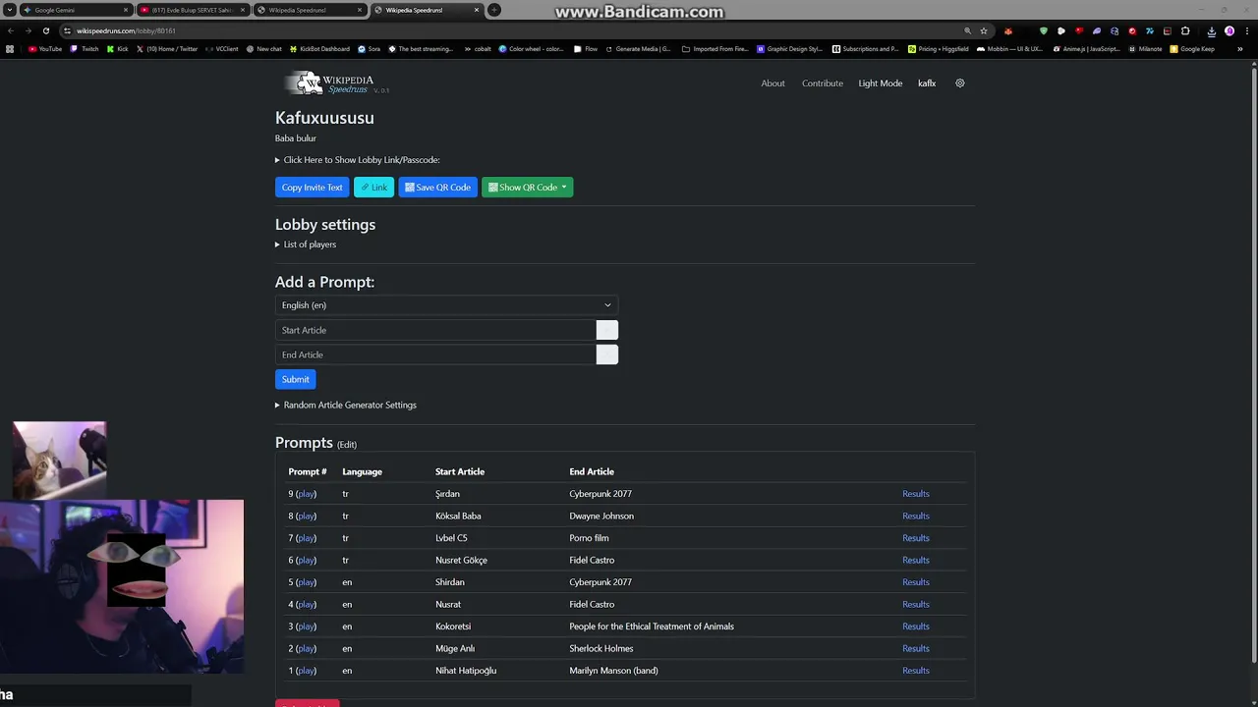The width and height of the screenshot is (1258, 707).
Task: View Results for Müge Anlı prompt
Action: tap(916, 649)
